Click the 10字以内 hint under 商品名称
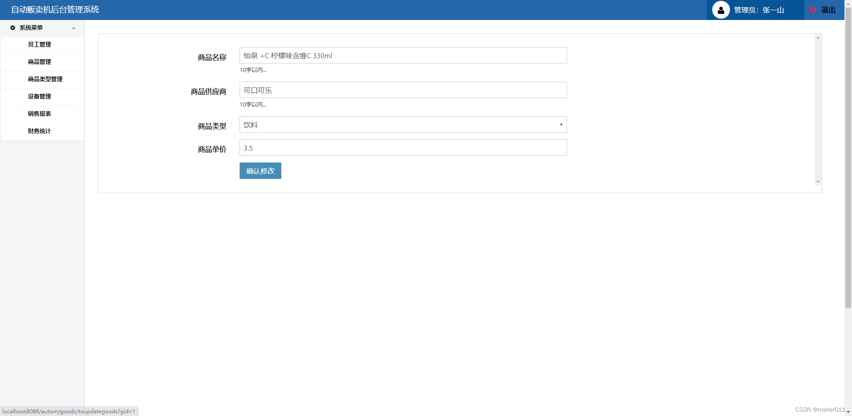The height and width of the screenshot is (416, 852). pyautogui.click(x=253, y=70)
